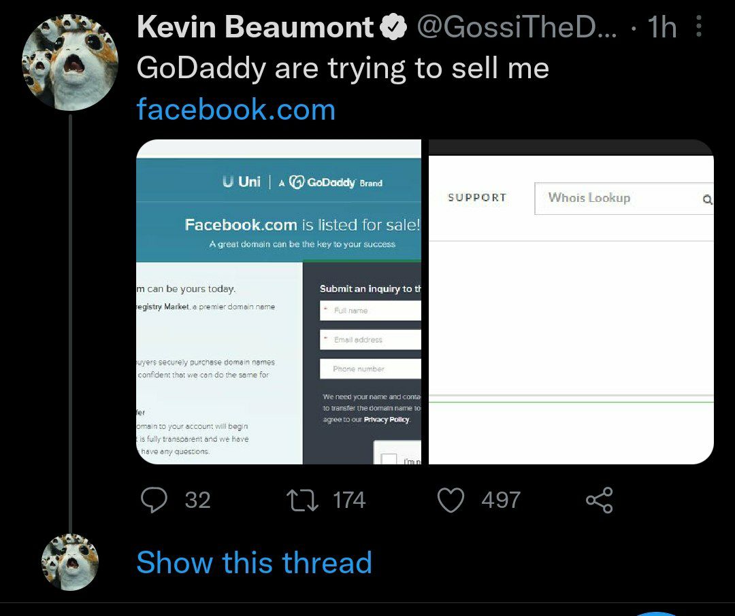Open the Privacy Policy link
The width and height of the screenshot is (735, 616).
(x=387, y=420)
